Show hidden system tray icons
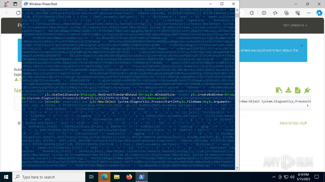Image resolution: width=325 pixels, height=182 pixels. [274, 177]
